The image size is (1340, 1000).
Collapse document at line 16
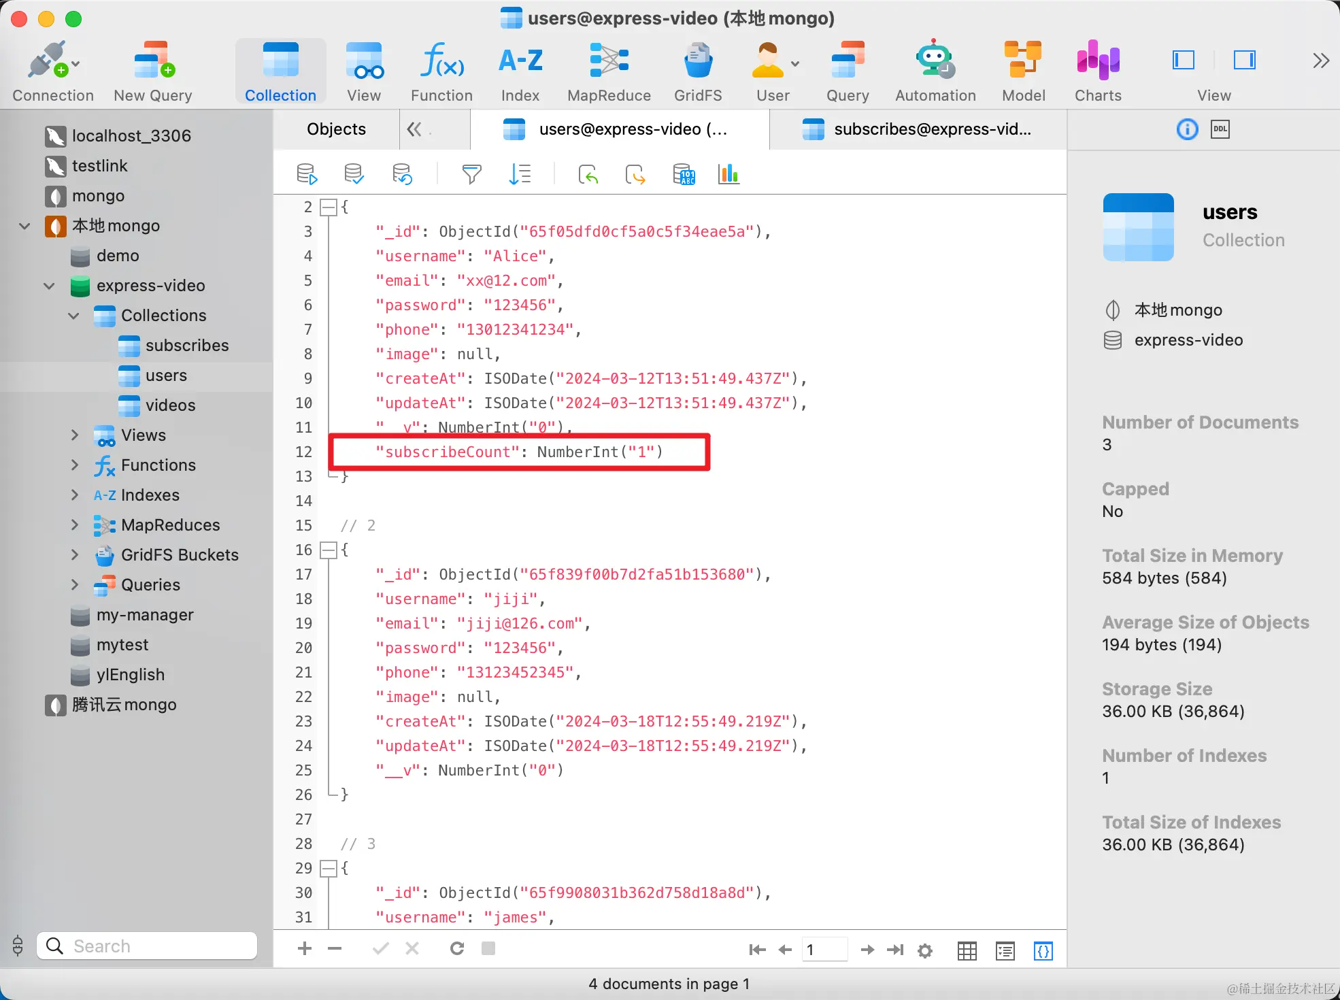point(329,550)
